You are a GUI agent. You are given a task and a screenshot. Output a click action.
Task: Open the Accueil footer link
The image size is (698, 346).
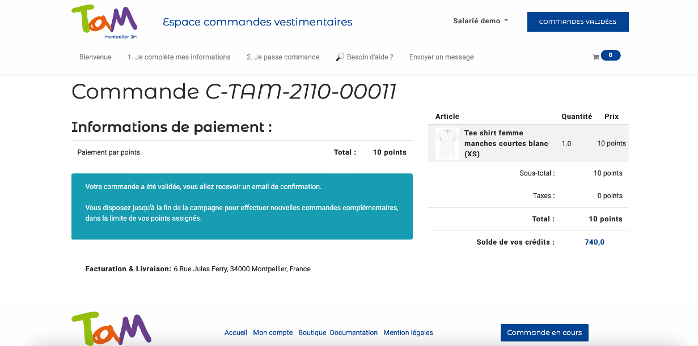(235, 333)
